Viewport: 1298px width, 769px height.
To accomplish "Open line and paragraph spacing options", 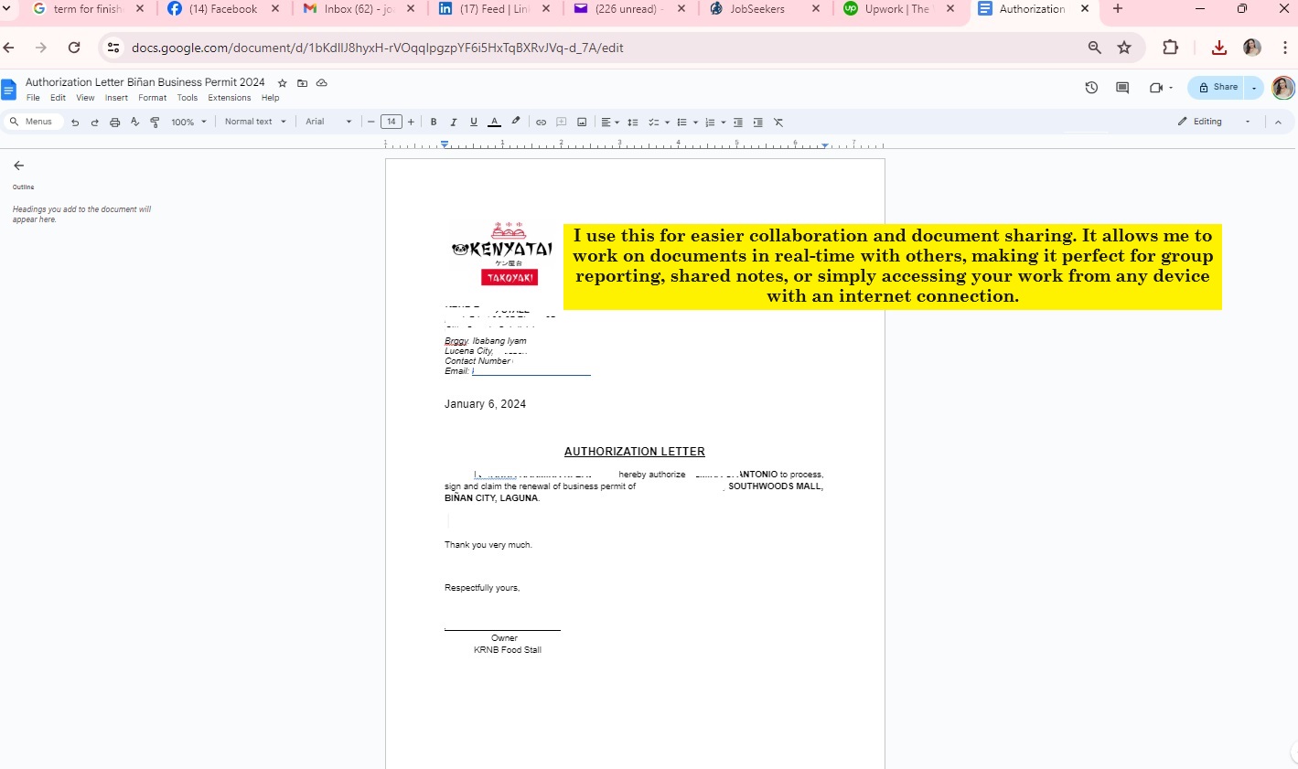I will click(632, 122).
